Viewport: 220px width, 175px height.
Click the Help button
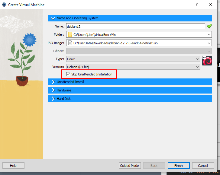coord(13,166)
